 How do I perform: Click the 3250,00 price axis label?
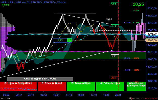point(152,67)
